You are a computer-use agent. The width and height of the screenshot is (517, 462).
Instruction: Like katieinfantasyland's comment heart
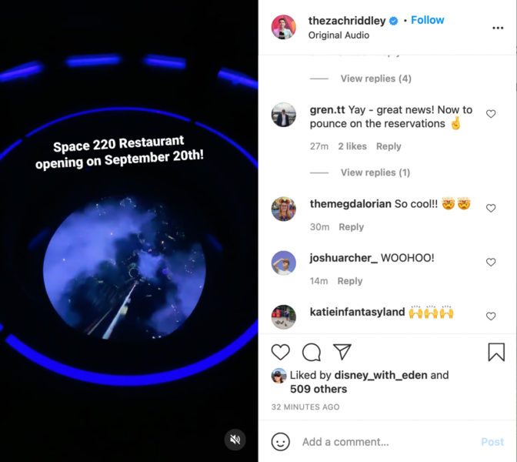491,316
